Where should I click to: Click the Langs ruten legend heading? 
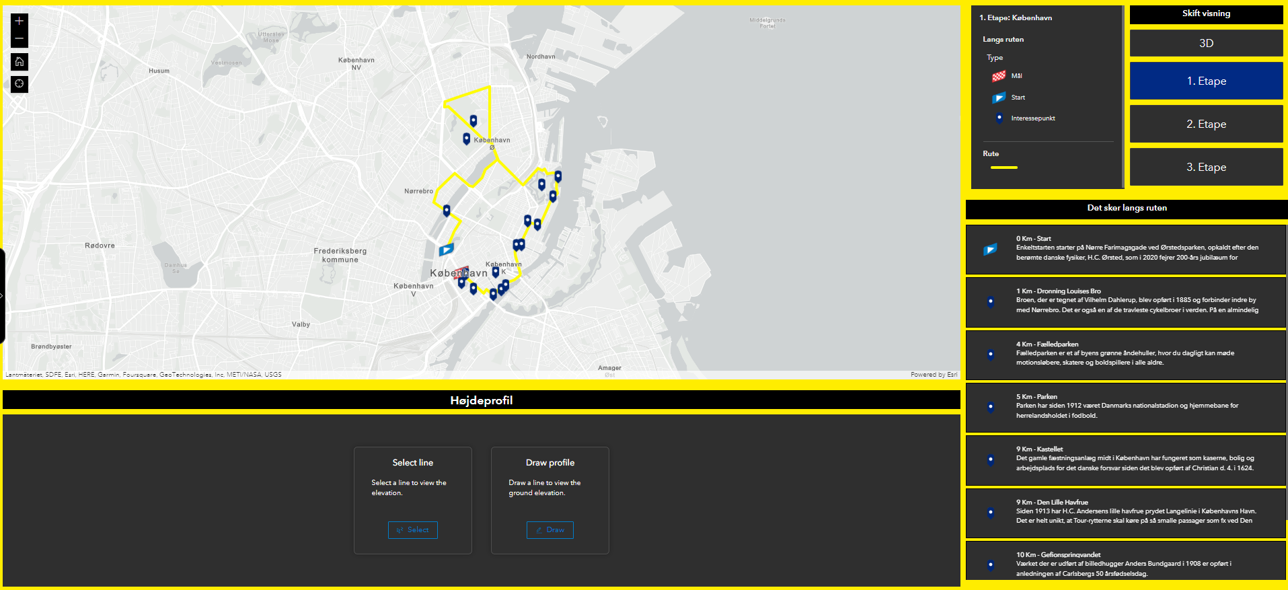point(1003,40)
